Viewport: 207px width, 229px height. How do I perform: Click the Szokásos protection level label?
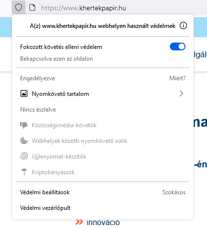pos(174,192)
